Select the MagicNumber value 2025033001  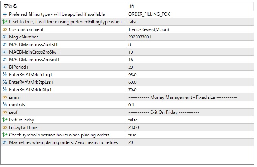click(x=140, y=37)
